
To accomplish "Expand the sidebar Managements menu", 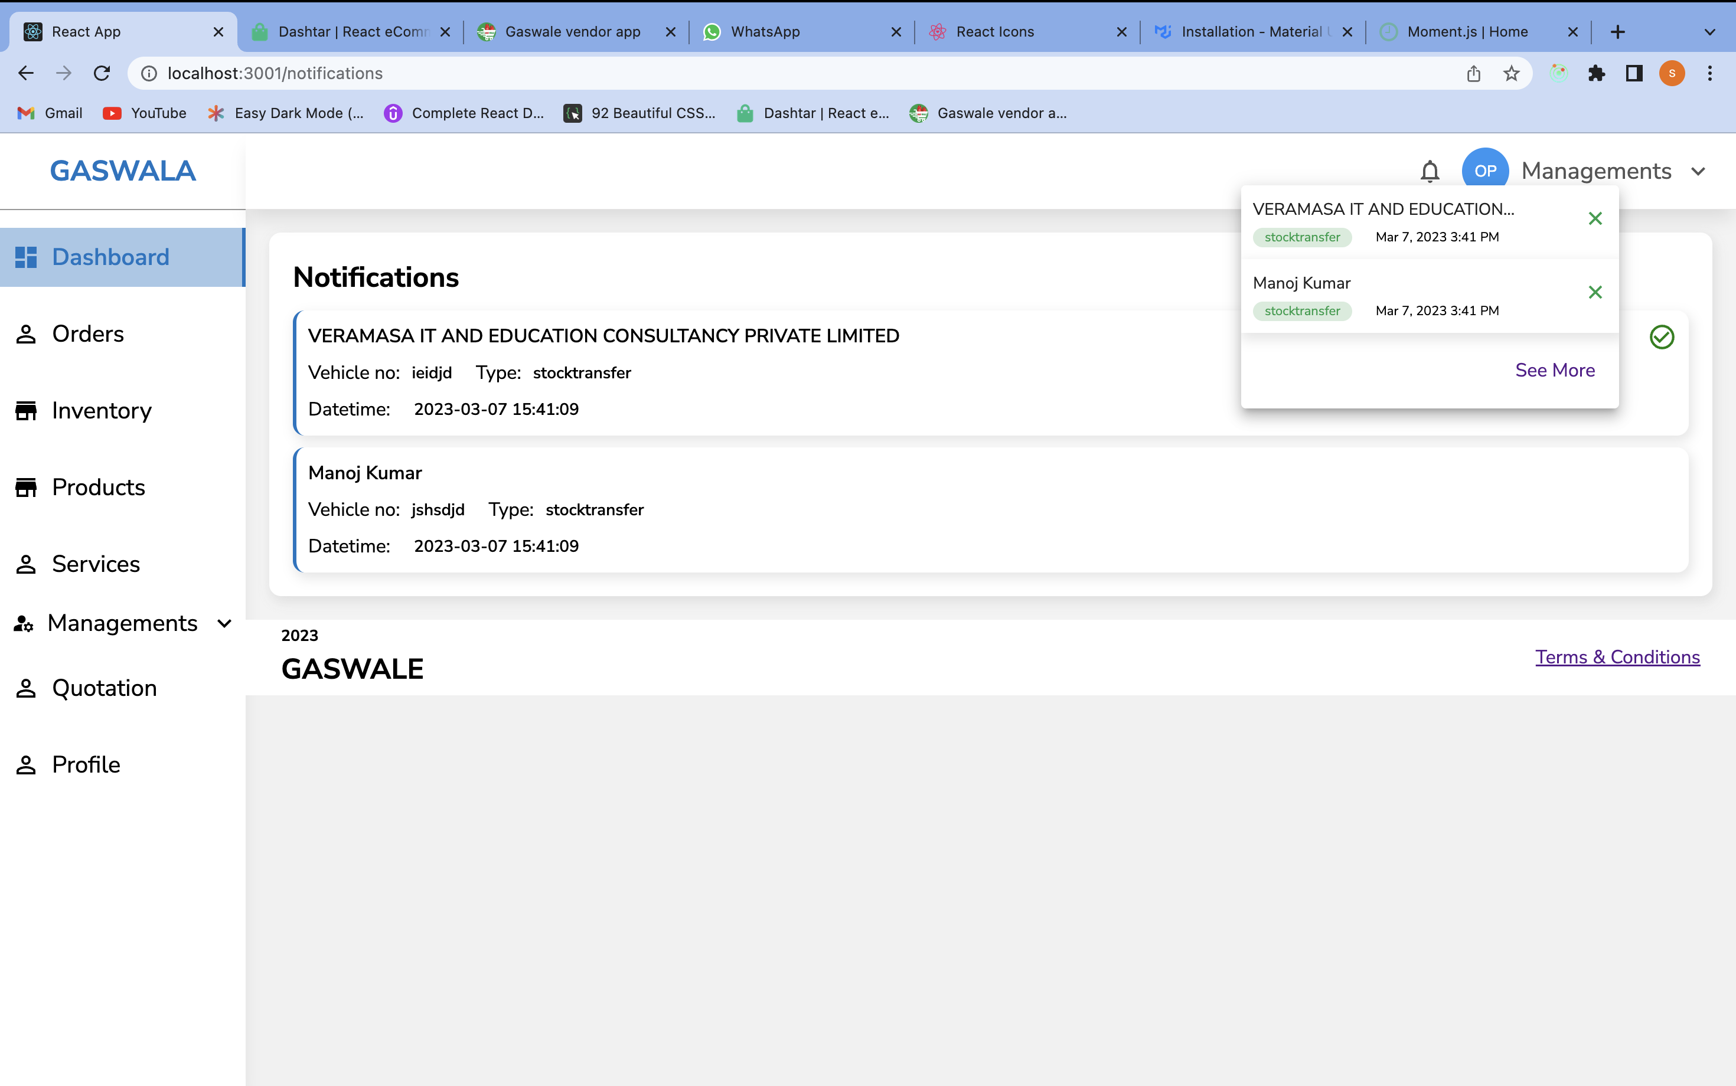I will (122, 623).
